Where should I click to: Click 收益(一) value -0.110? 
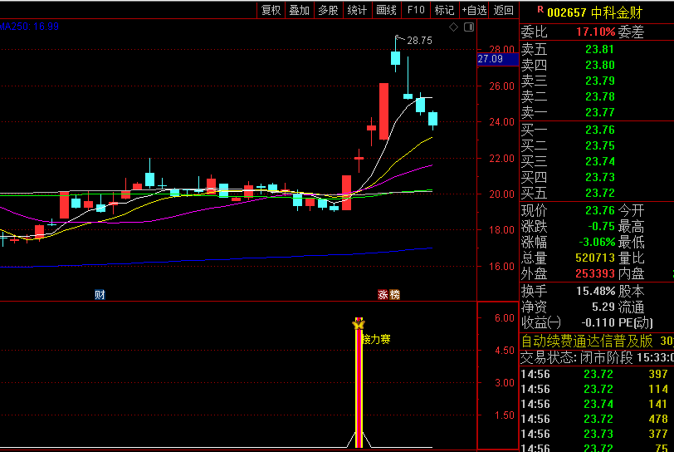(598, 323)
